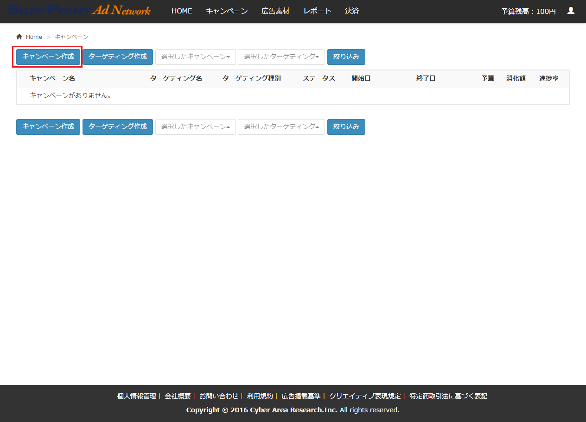The height and width of the screenshot is (422, 586).
Task: Click the SurfPoint Ad Network logo
Action: 79,11
